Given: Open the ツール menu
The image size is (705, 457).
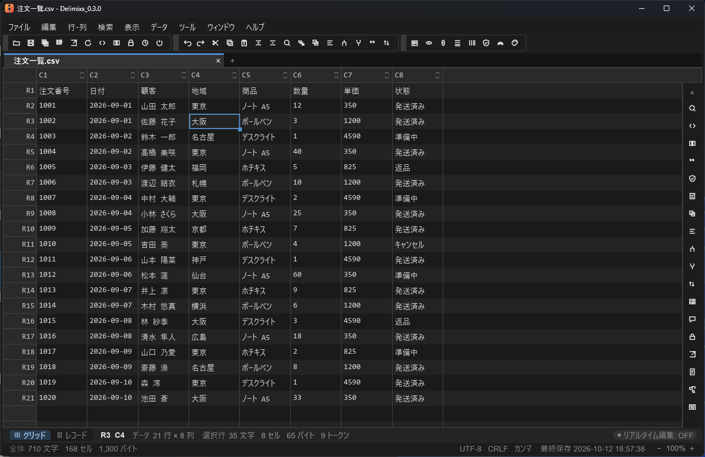Looking at the screenshot, I should [x=187, y=27].
